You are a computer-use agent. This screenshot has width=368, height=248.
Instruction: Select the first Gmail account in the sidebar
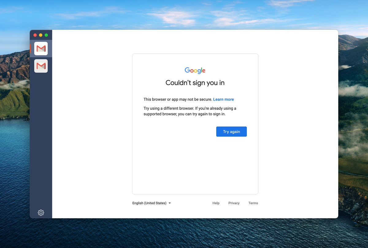coord(41,48)
